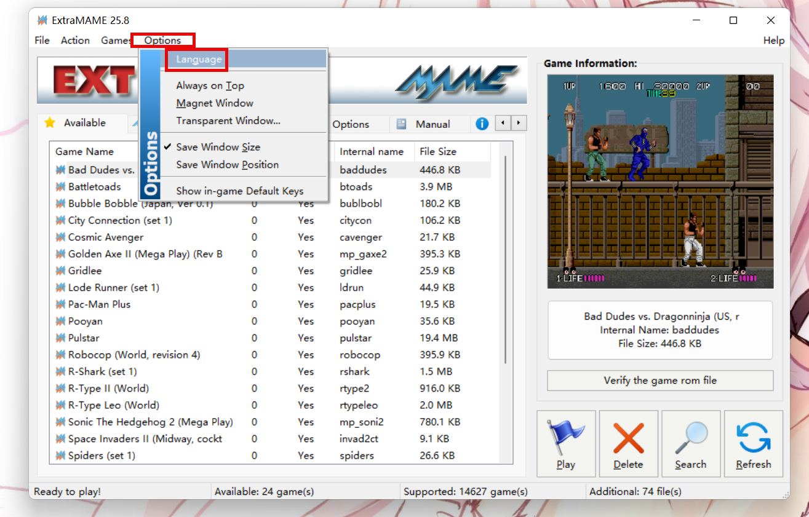Open the Help menu

point(773,41)
